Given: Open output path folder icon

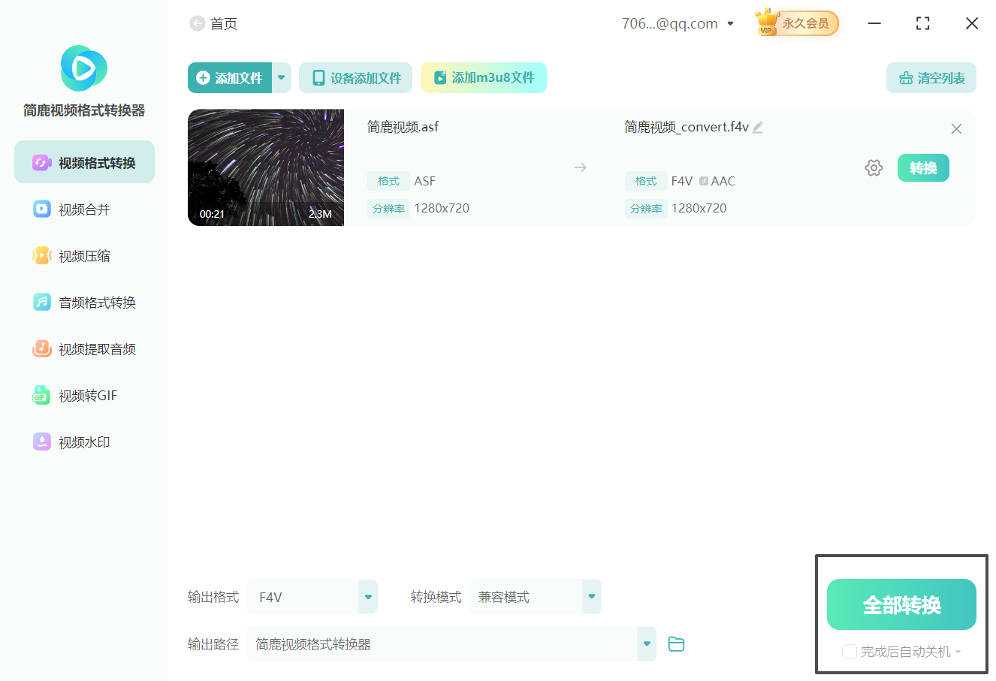Looking at the screenshot, I should pyautogui.click(x=675, y=643).
